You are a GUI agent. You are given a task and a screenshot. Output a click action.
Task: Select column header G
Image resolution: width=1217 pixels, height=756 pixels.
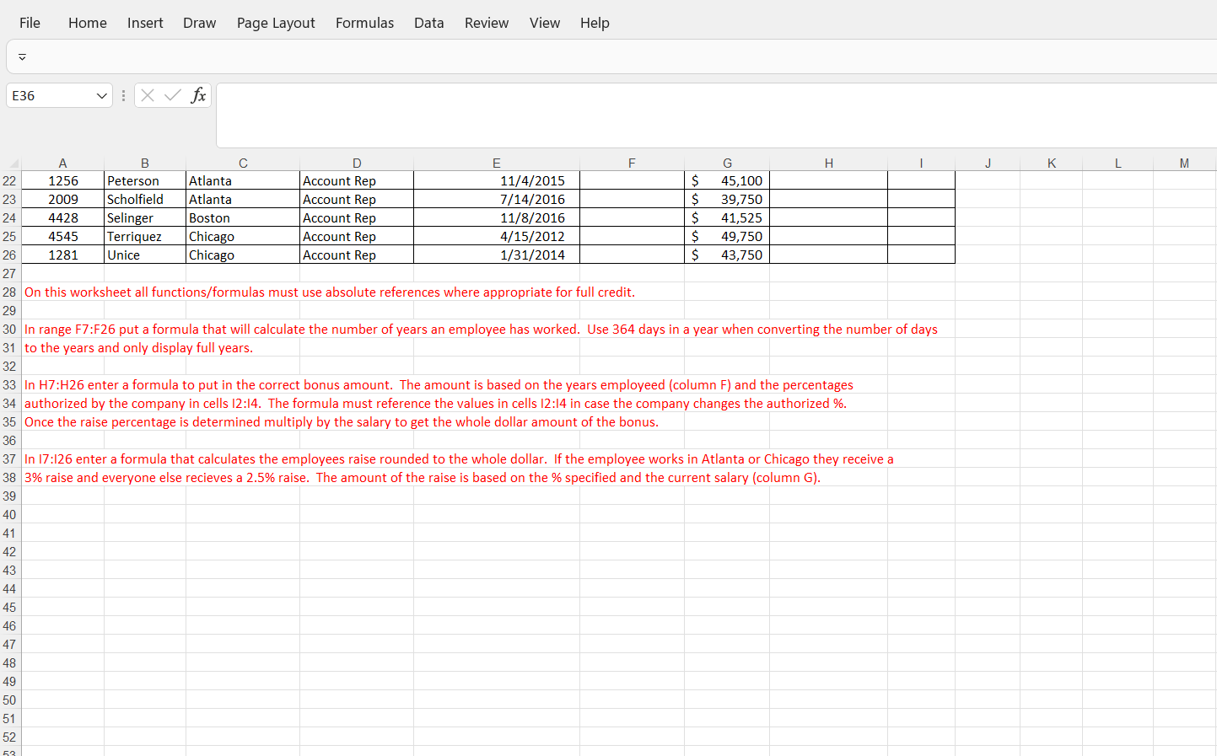coord(727,163)
